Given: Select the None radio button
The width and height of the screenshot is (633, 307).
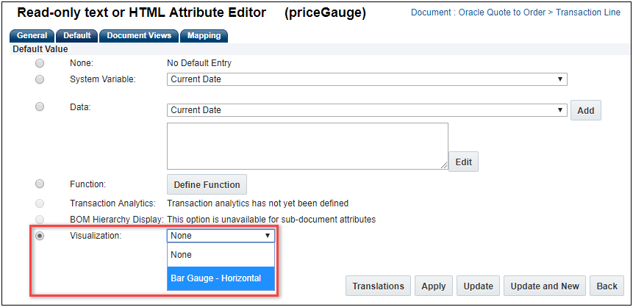Looking at the screenshot, I should [x=40, y=63].
